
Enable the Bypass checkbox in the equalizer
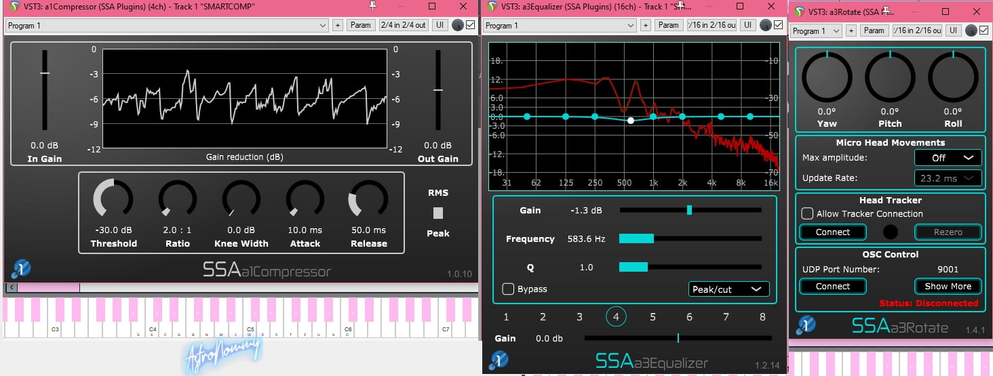(x=508, y=289)
